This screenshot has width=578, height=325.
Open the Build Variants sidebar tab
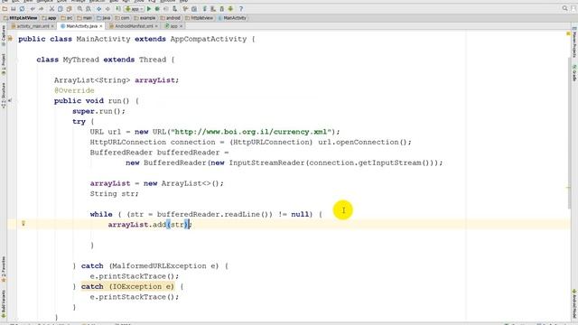pyautogui.click(x=4, y=304)
